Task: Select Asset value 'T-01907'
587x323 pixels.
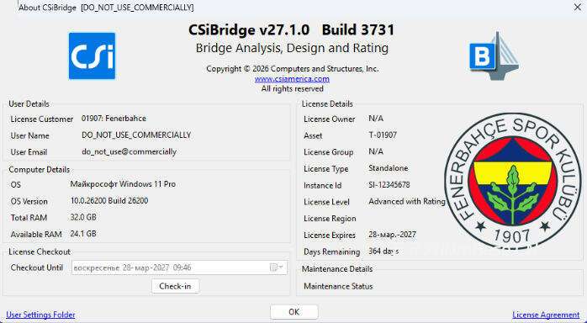Action: point(383,135)
